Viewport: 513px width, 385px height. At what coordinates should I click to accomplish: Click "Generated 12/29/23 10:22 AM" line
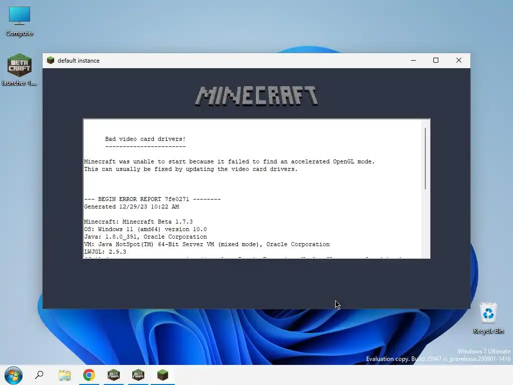point(132,207)
